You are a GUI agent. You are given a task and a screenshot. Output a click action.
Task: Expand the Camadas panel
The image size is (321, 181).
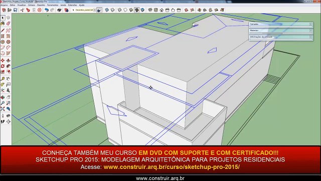281,24
